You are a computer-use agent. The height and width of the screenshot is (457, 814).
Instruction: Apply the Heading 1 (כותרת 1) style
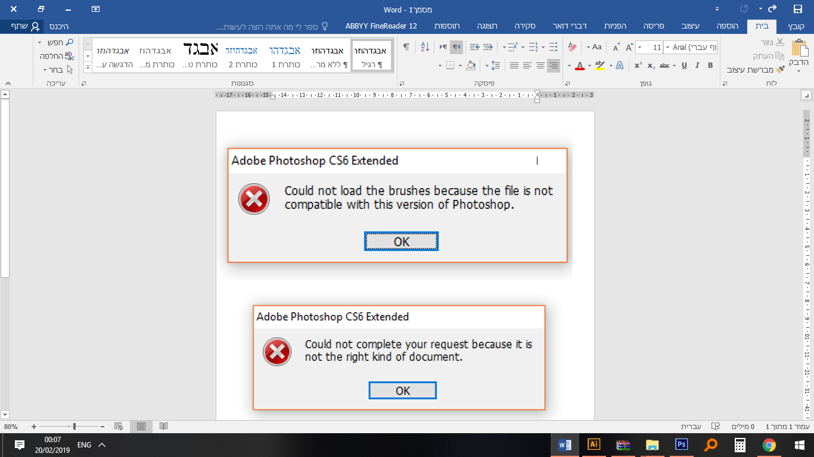pos(285,55)
